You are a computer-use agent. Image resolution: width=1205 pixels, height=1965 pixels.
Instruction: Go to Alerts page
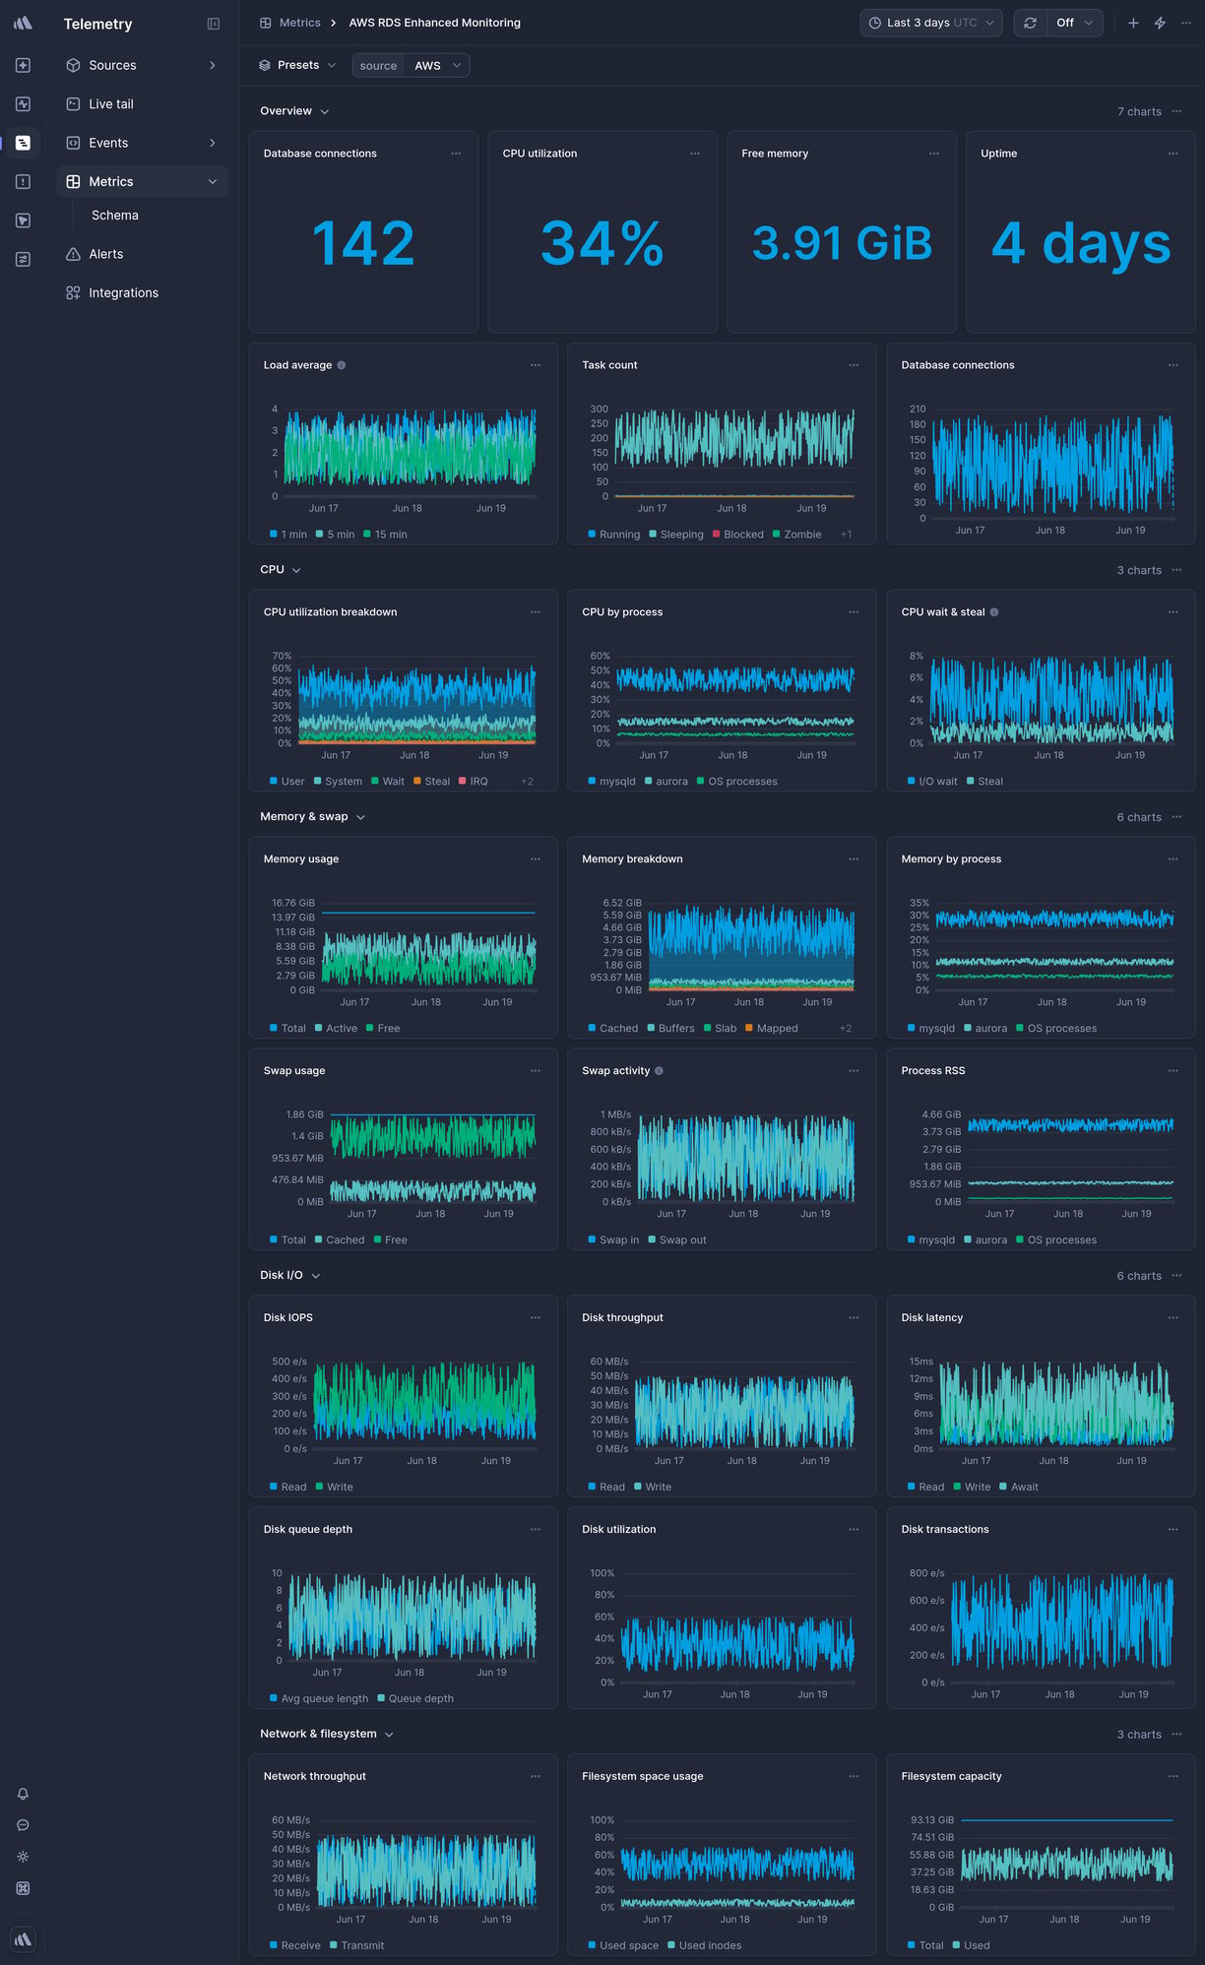tap(143, 254)
